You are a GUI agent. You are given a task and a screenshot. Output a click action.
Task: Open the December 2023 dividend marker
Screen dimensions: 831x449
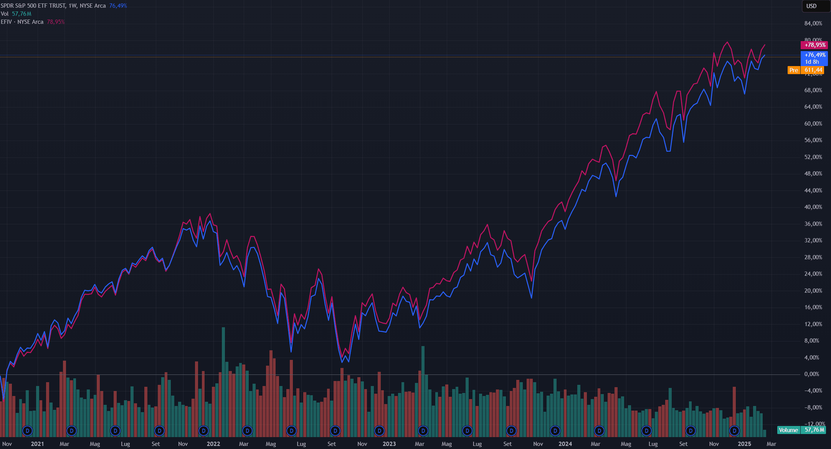point(555,431)
